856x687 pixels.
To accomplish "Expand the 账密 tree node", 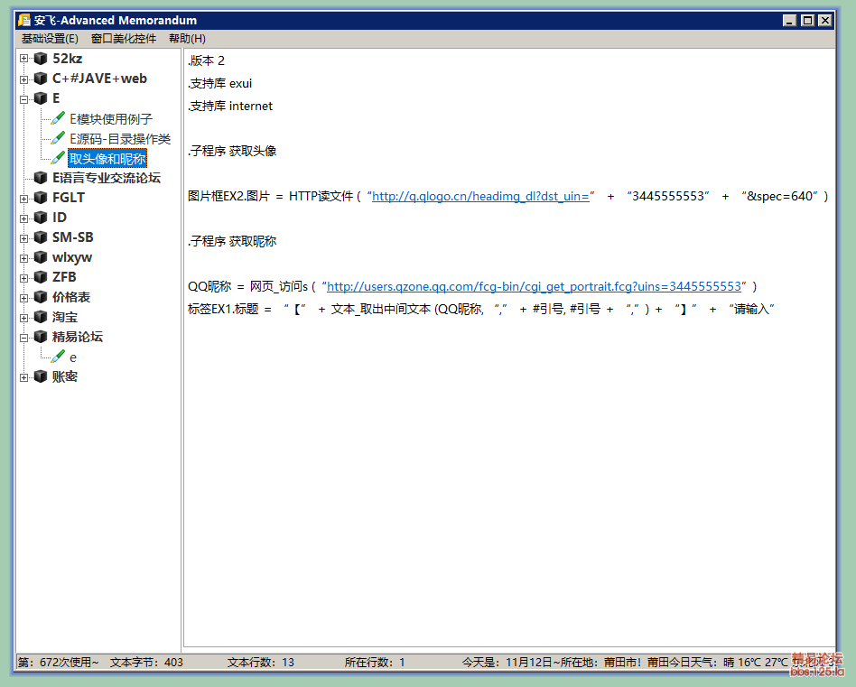I will click(x=24, y=376).
